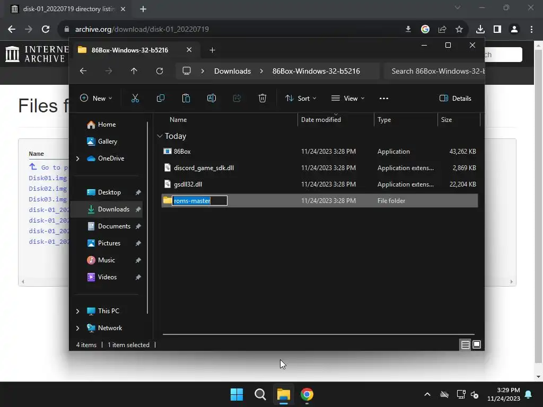The height and width of the screenshot is (407, 543).
Task: Open Pictures in navigation pane
Action: 106,243
